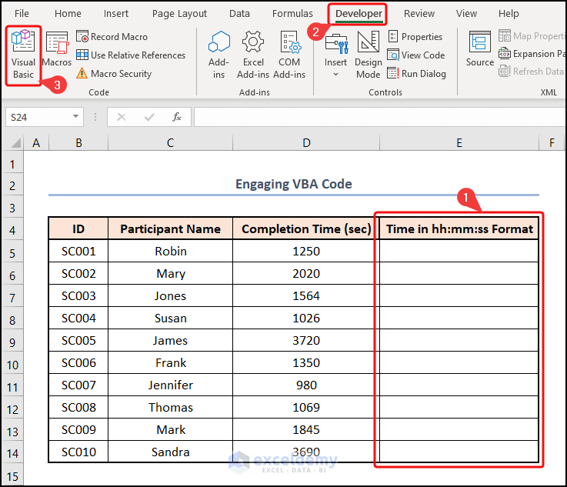Select column A header
Screen dimensions: 567x487
(36, 143)
